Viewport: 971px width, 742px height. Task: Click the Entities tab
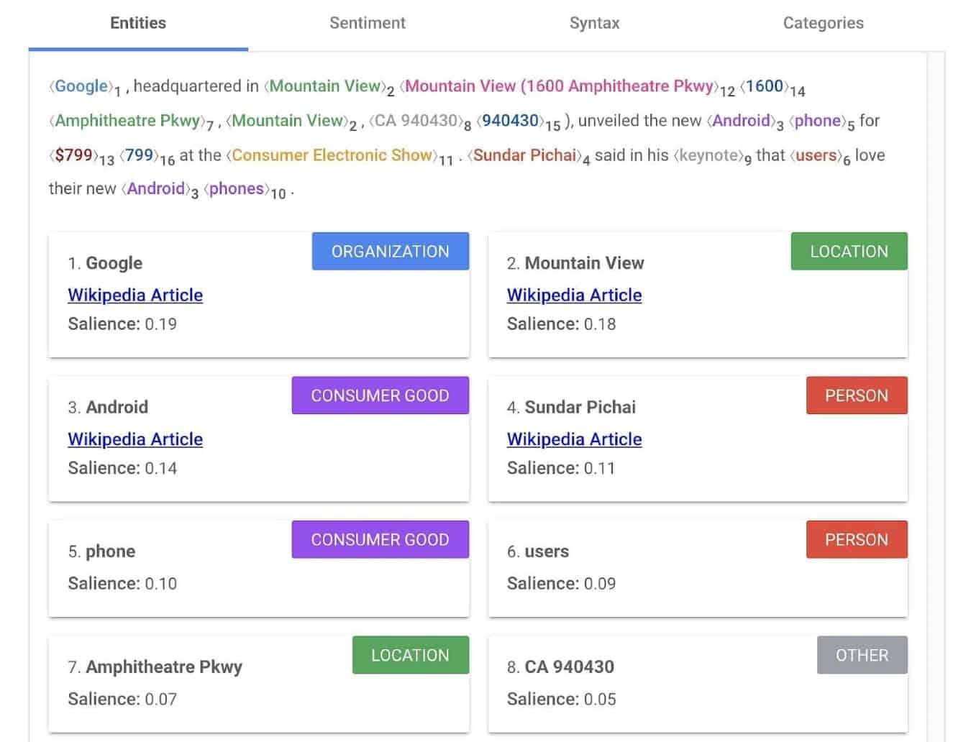coord(138,23)
